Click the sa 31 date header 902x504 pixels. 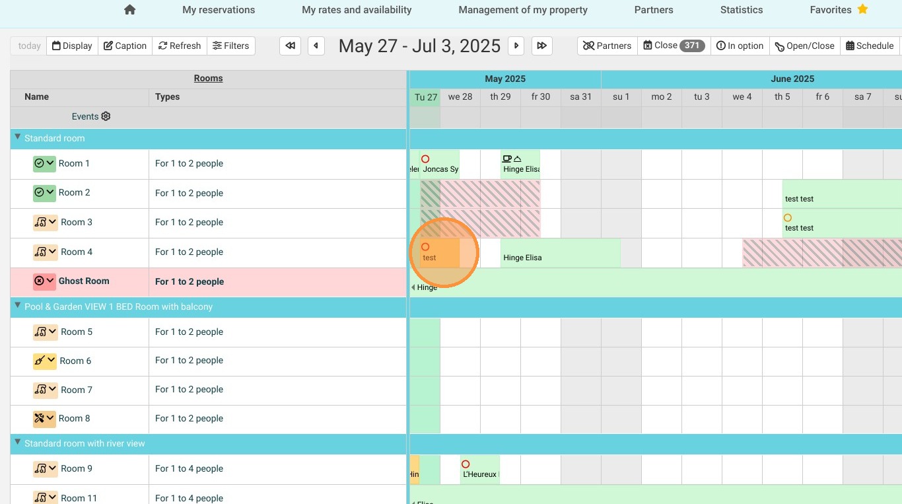point(580,97)
